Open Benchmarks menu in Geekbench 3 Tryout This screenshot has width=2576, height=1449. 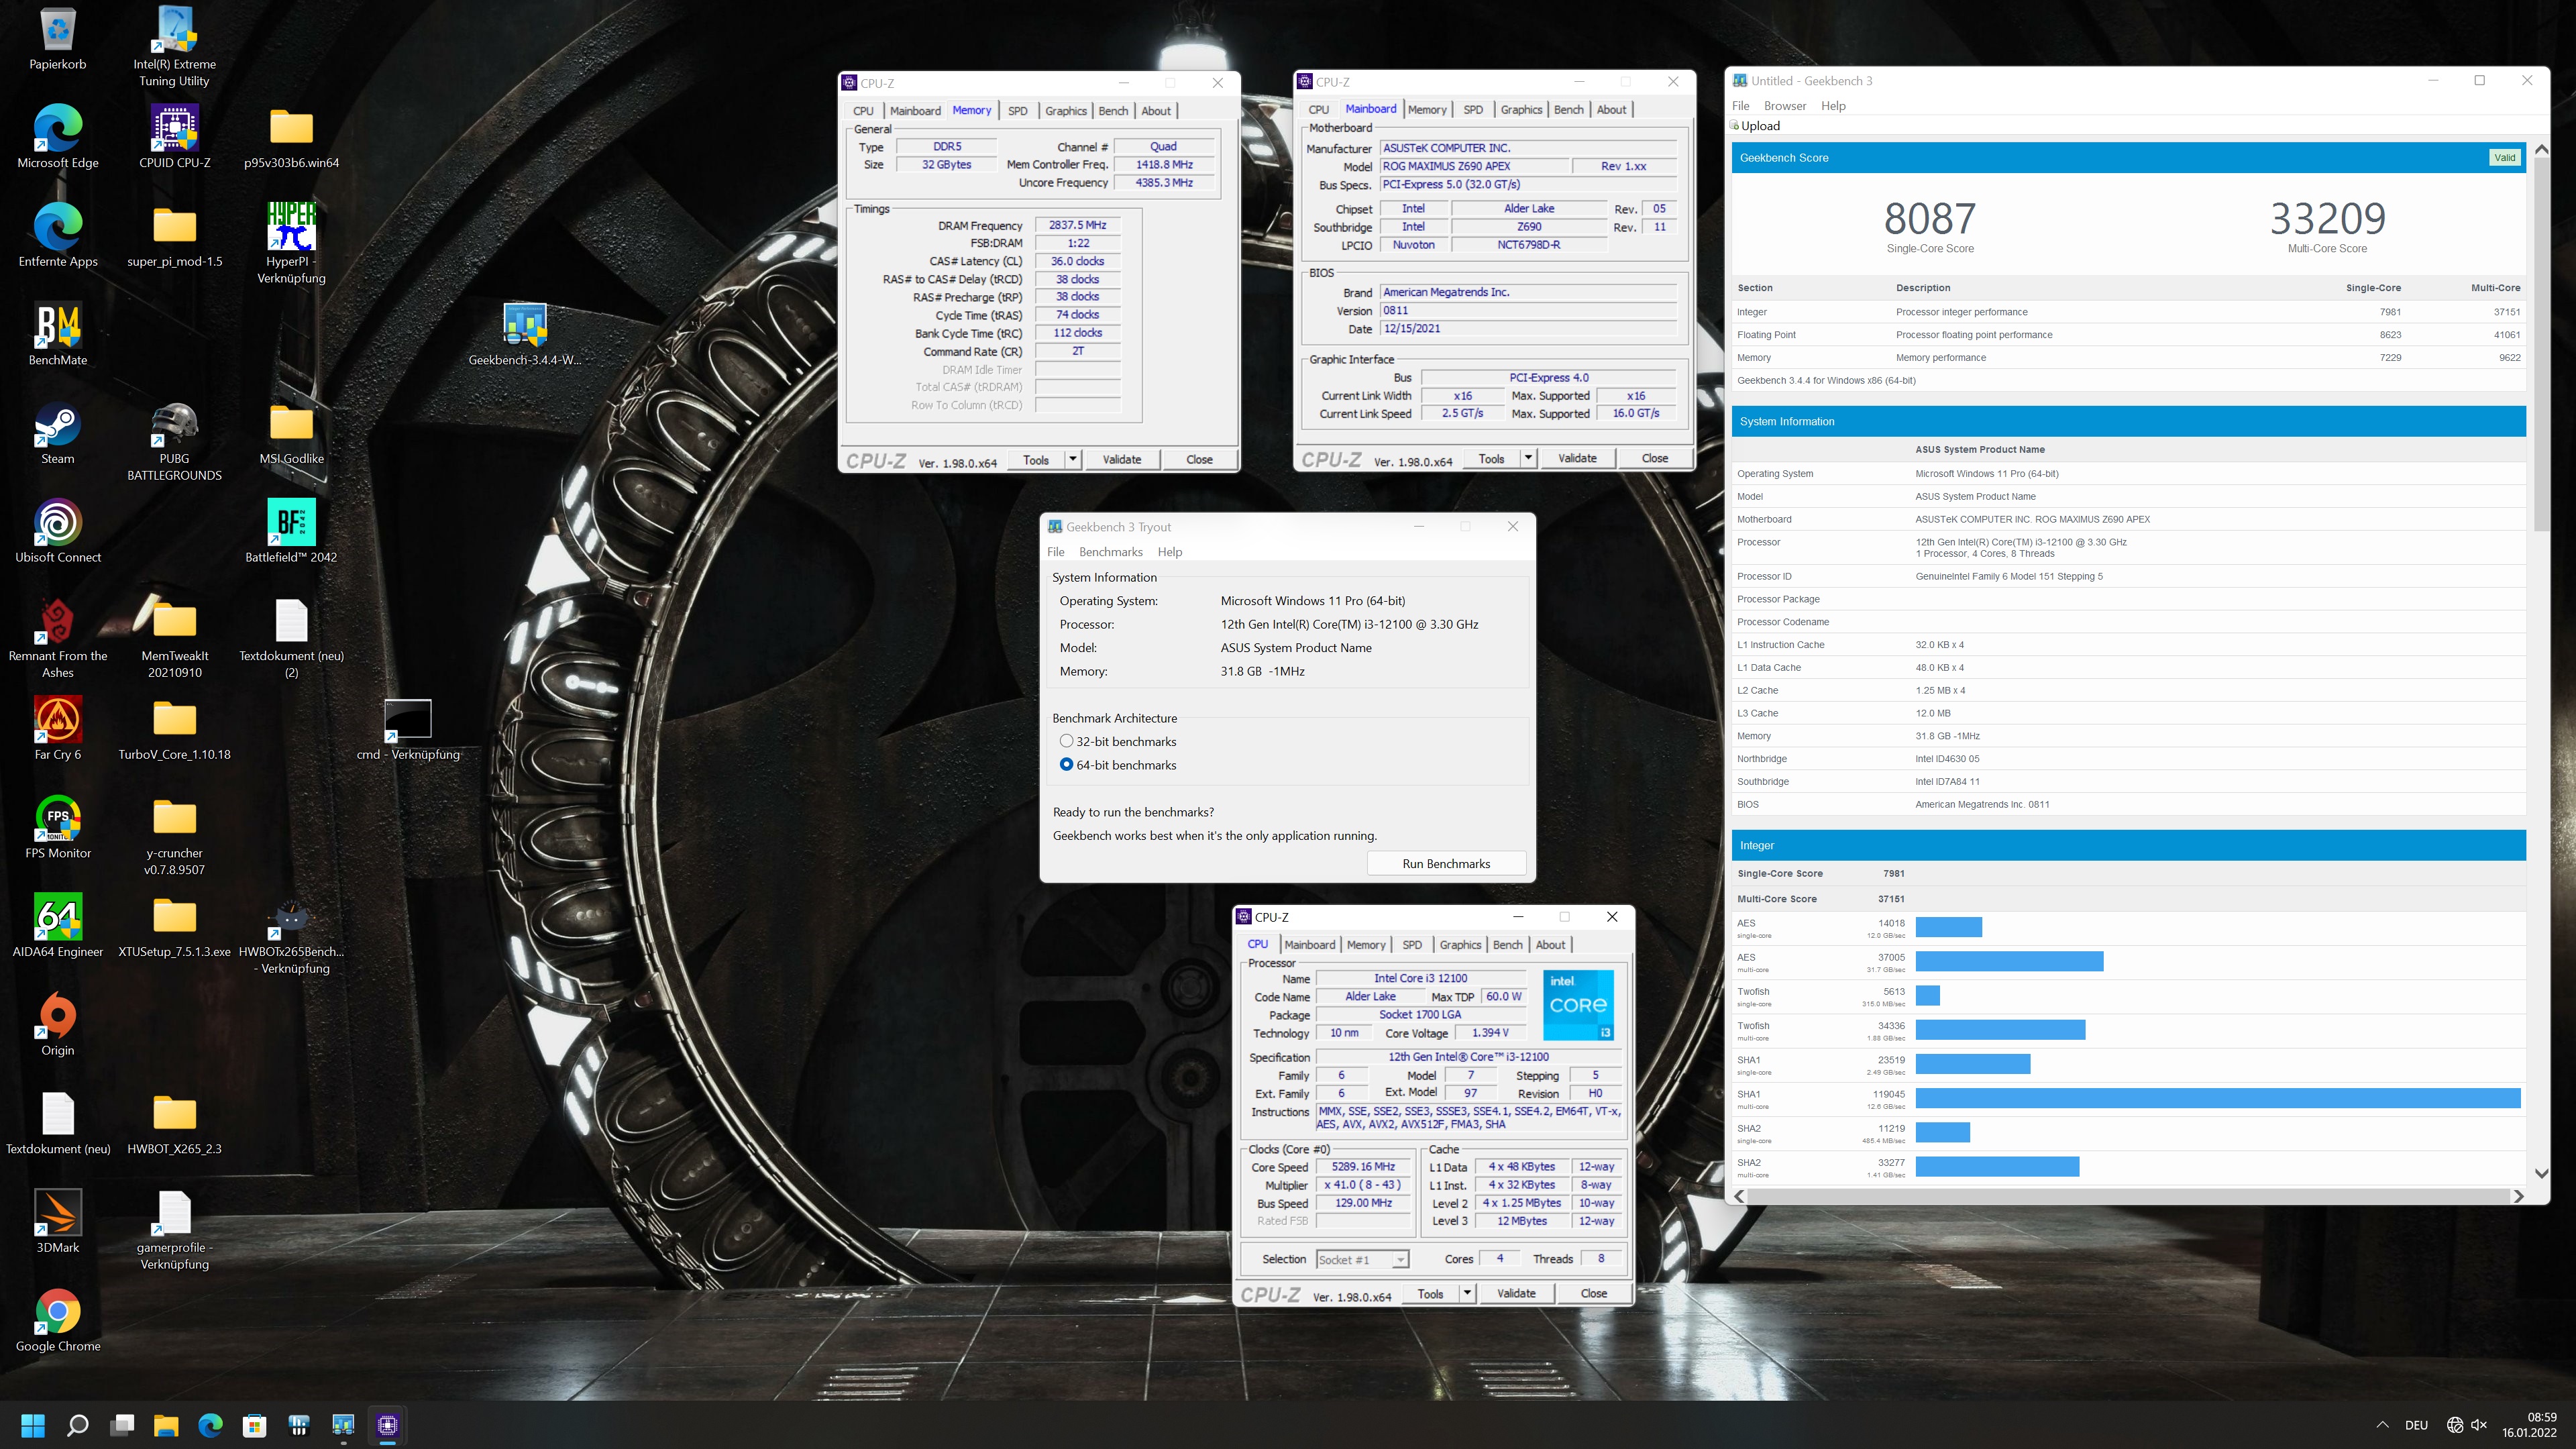[x=1110, y=552]
